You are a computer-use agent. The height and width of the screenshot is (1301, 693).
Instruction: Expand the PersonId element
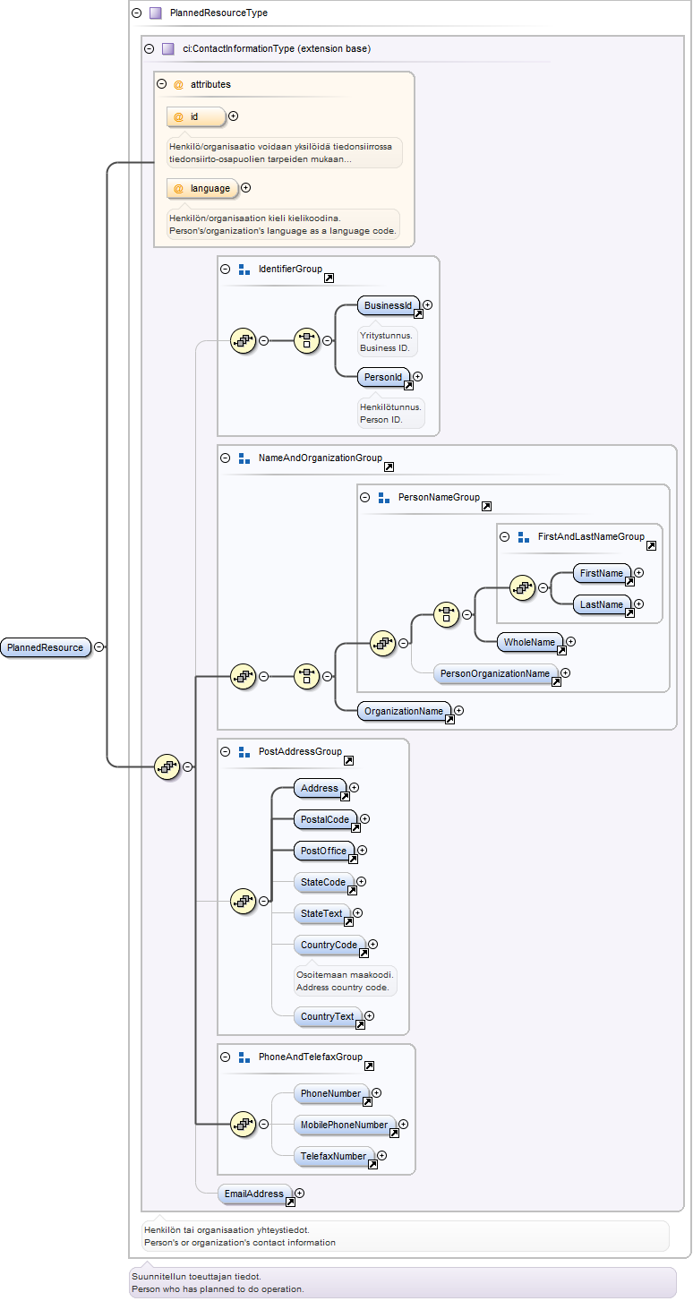click(x=417, y=377)
